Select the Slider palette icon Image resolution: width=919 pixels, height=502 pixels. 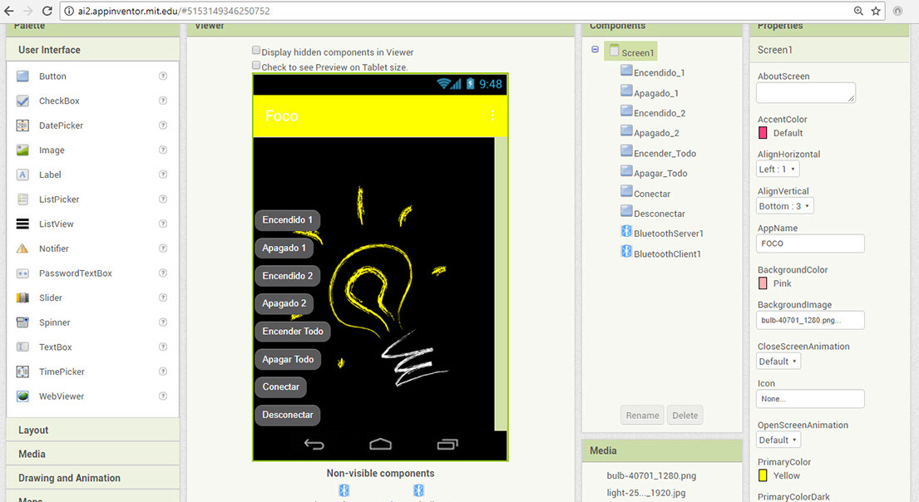point(22,298)
